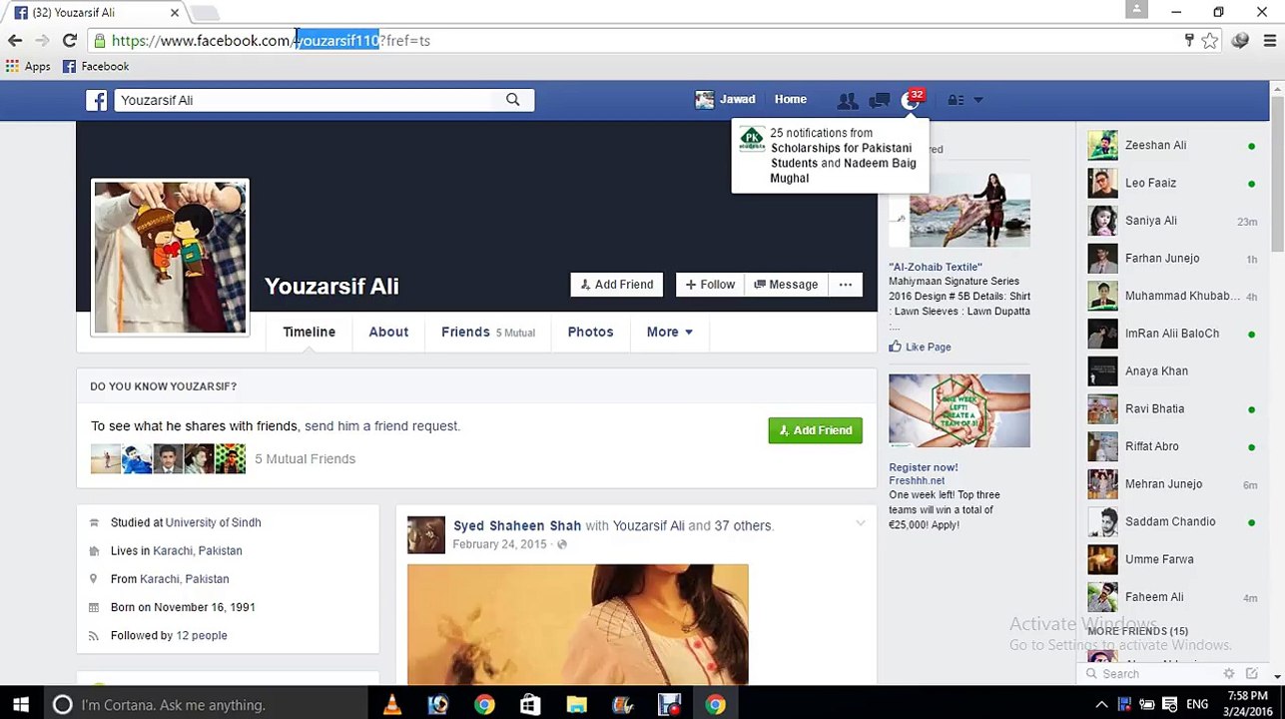Open the 5 Mutual Friends link
Viewport: 1285px width, 719px height.
click(305, 459)
